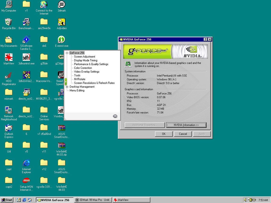Select the Menu Editing entry
This screenshot has width=271, height=203.
(x=77, y=90)
